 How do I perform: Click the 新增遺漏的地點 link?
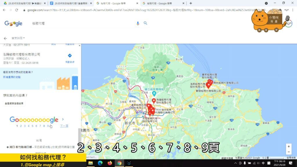pyautogui.click(x=12, y=77)
